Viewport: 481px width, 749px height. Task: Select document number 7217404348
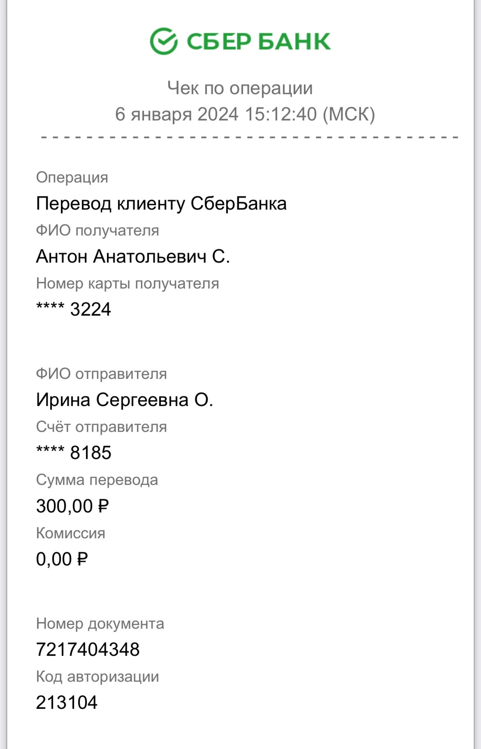click(x=88, y=650)
